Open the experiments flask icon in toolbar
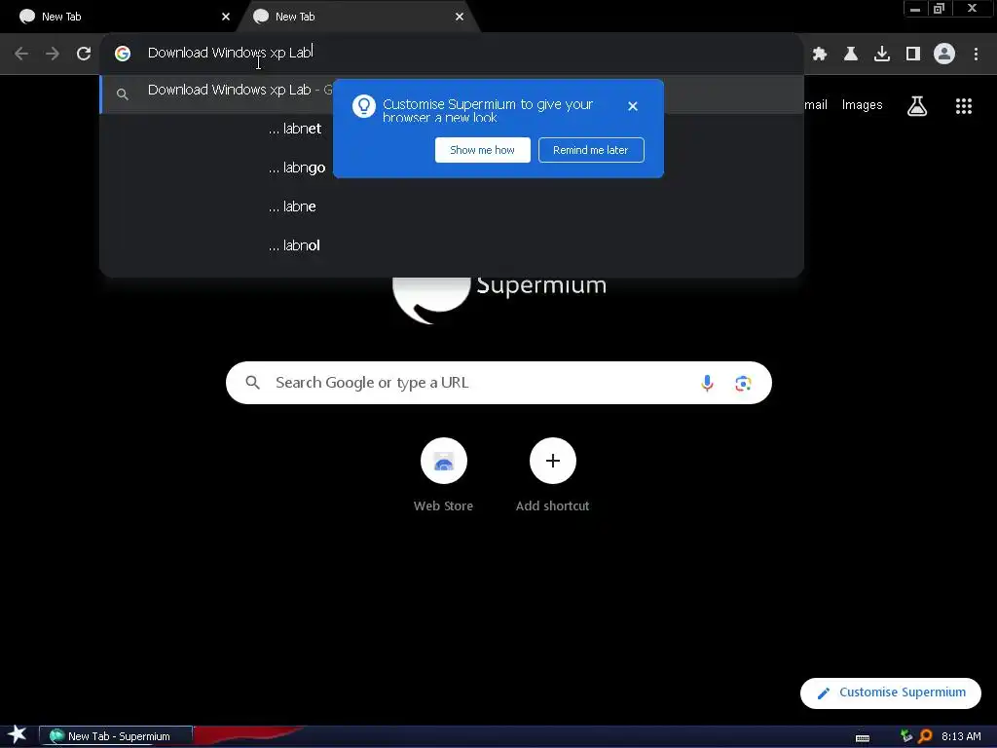This screenshot has height=748, width=997. click(851, 54)
